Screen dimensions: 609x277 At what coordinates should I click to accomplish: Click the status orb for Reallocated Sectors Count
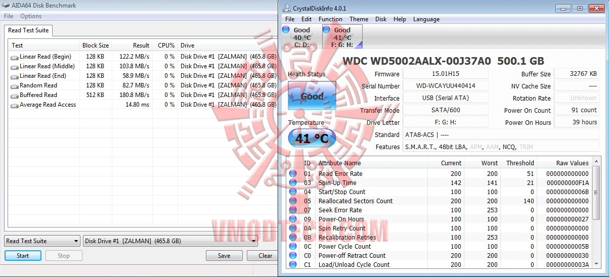(x=292, y=201)
